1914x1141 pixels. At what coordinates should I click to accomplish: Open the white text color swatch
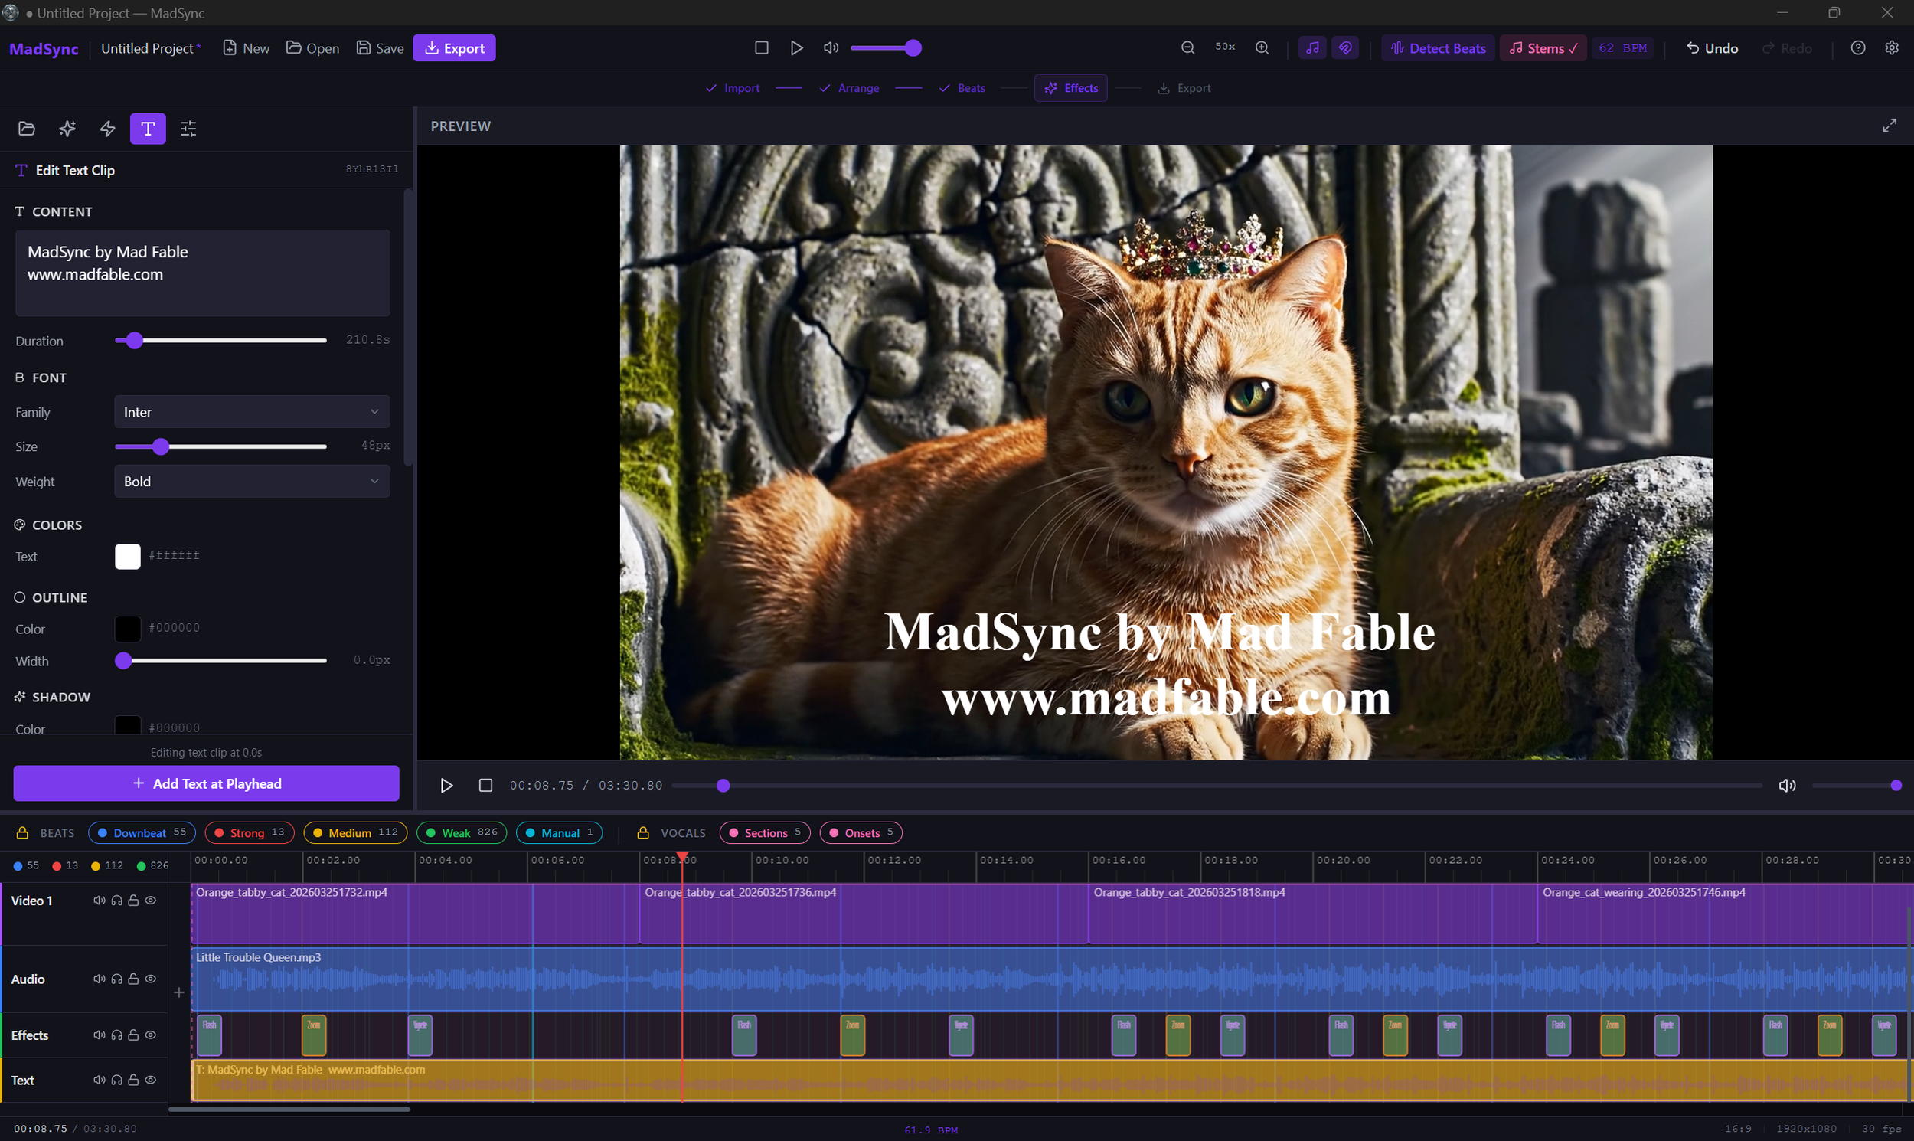[x=128, y=556]
